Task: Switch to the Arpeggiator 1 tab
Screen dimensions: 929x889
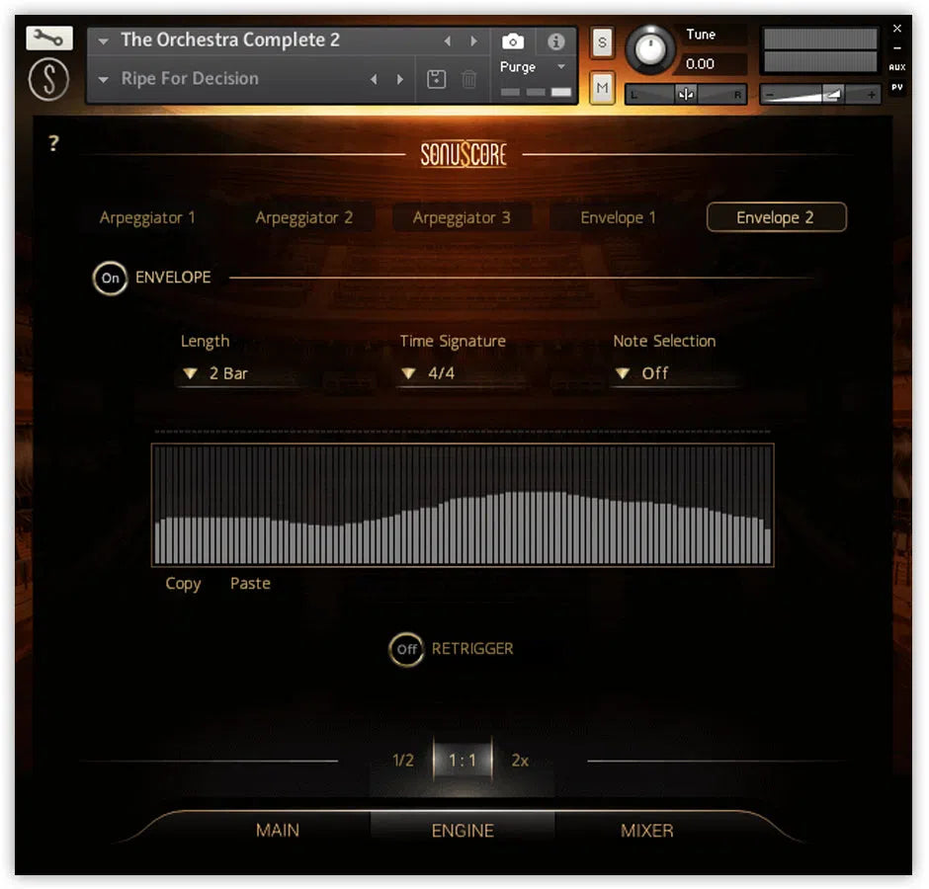Action: pos(146,217)
